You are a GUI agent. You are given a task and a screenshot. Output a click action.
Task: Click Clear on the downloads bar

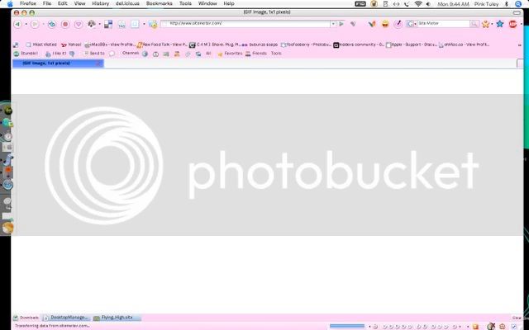(x=517, y=318)
